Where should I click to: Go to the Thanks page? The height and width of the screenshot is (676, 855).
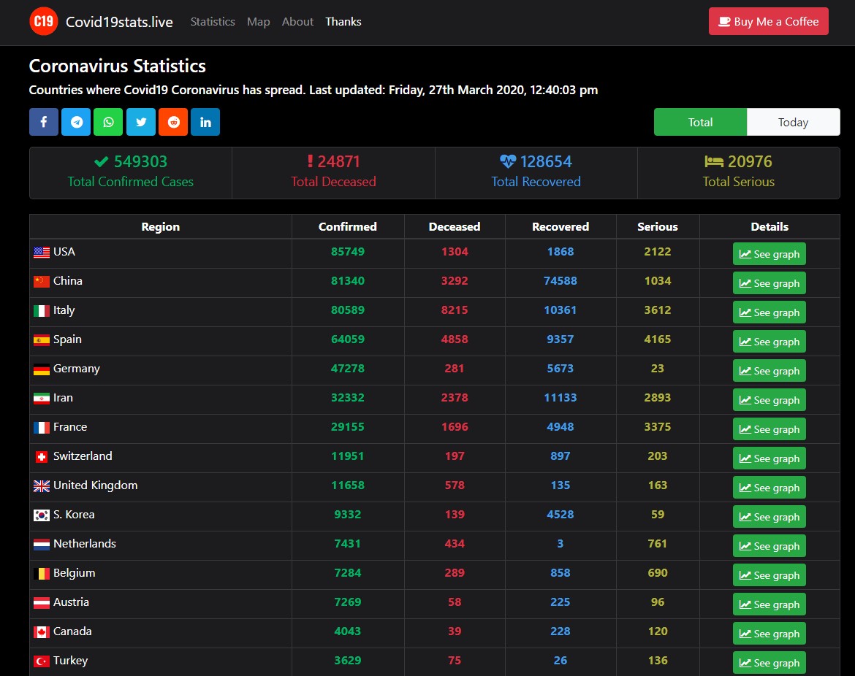tap(343, 22)
